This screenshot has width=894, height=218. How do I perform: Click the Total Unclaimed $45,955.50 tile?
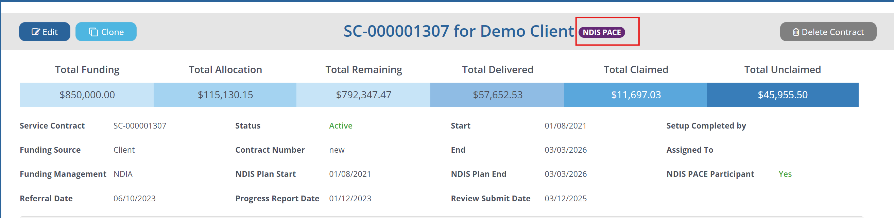pos(782,95)
